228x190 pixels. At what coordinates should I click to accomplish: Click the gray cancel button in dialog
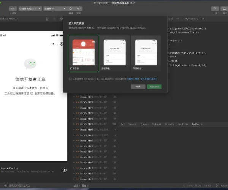138,87
